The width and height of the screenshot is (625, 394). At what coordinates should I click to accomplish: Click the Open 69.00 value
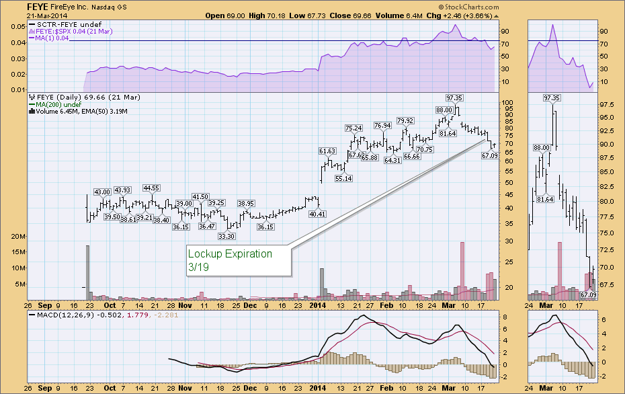click(225, 15)
